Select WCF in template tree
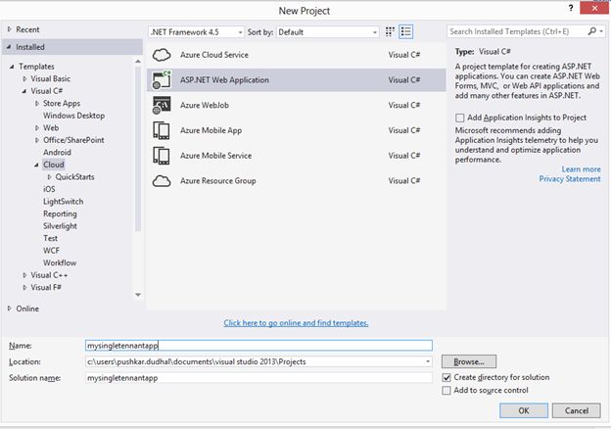 [x=51, y=251]
